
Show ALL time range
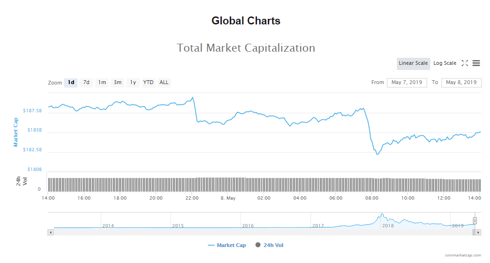click(x=164, y=83)
